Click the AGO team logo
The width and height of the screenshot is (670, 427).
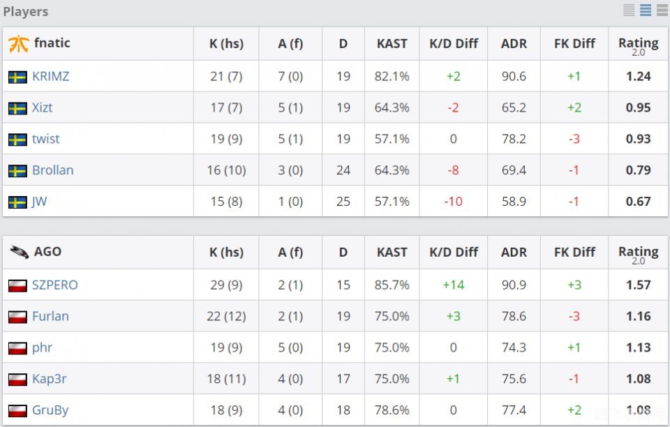click(18, 252)
